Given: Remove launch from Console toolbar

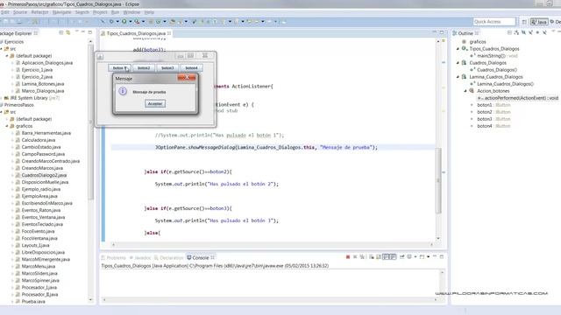Looking at the screenshot, I should click(355, 256).
